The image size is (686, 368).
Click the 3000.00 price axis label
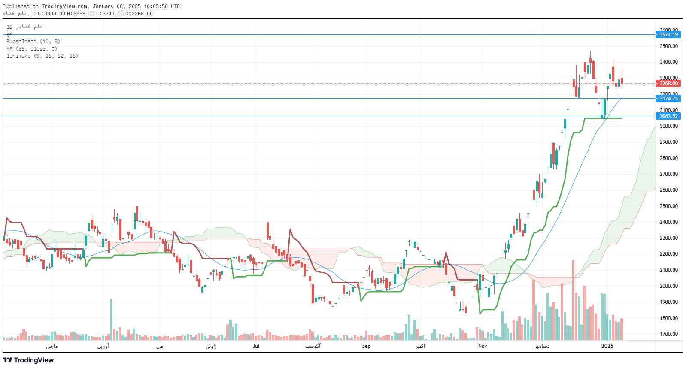pyautogui.click(x=669, y=126)
